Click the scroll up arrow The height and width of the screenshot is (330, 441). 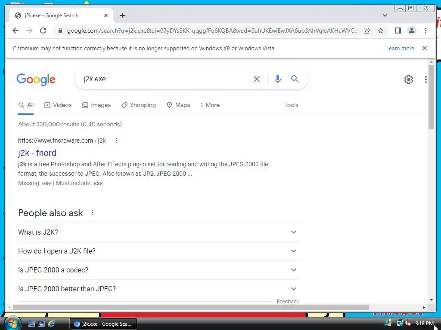point(431,62)
